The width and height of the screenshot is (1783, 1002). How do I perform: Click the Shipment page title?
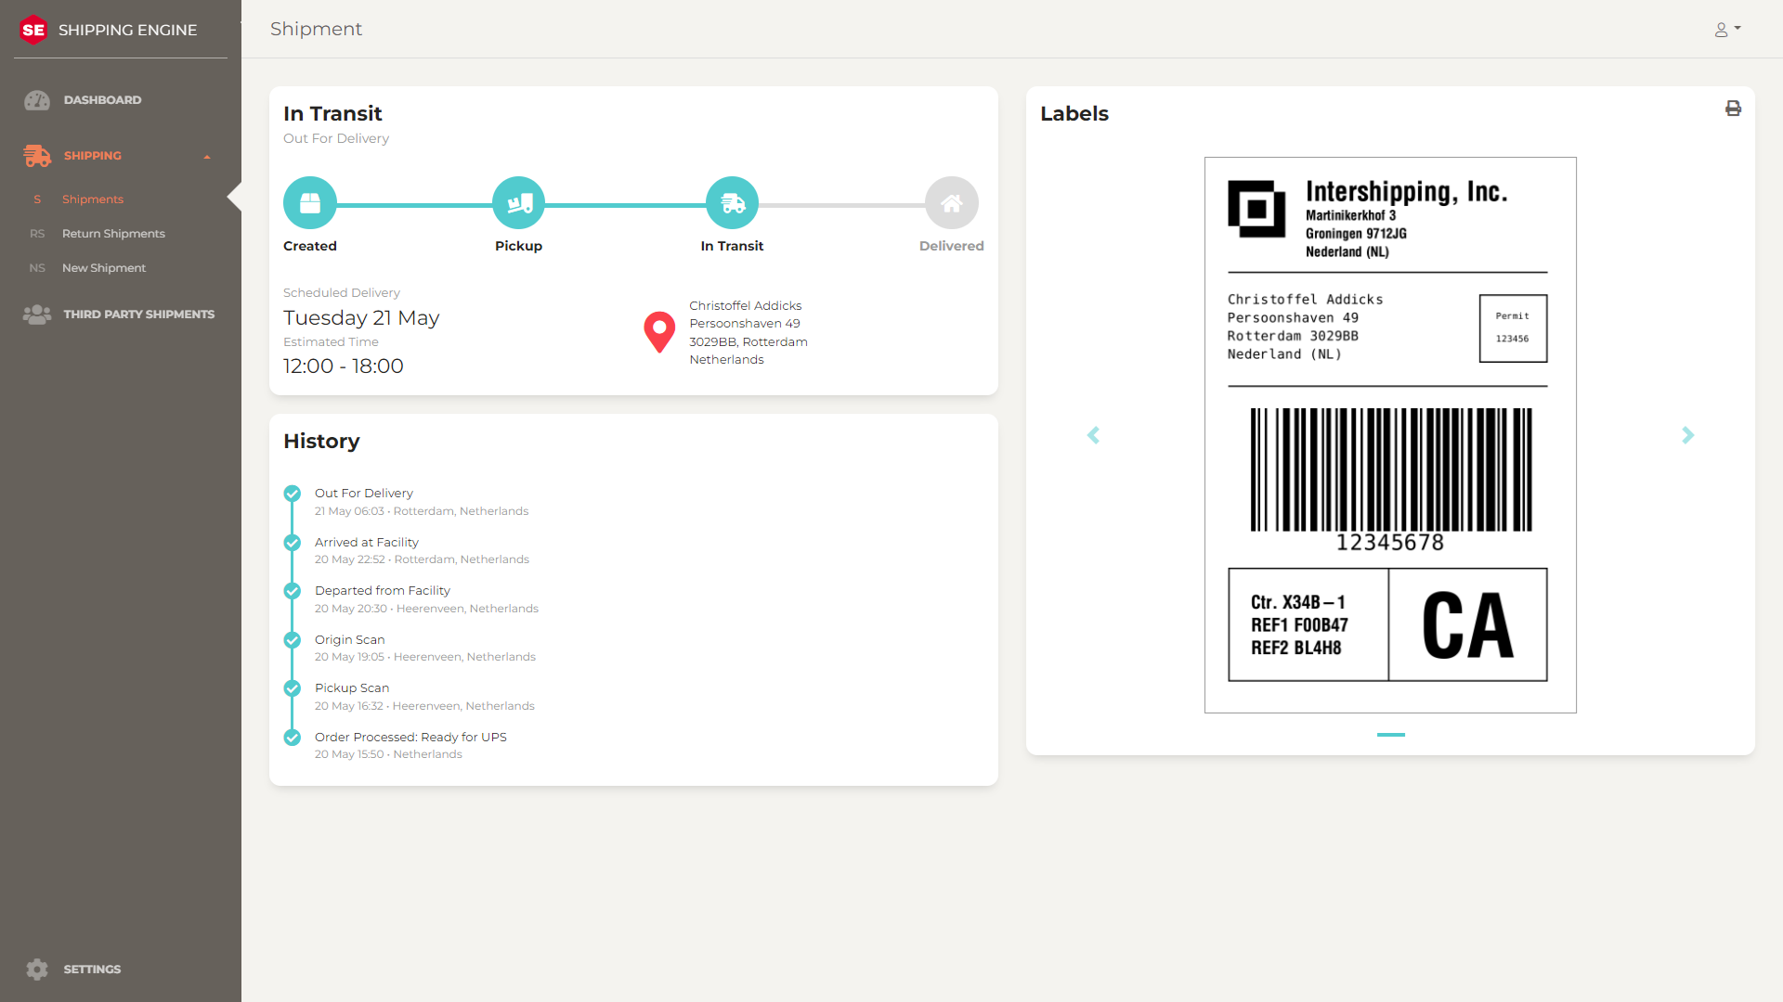pyautogui.click(x=317, y=30)
